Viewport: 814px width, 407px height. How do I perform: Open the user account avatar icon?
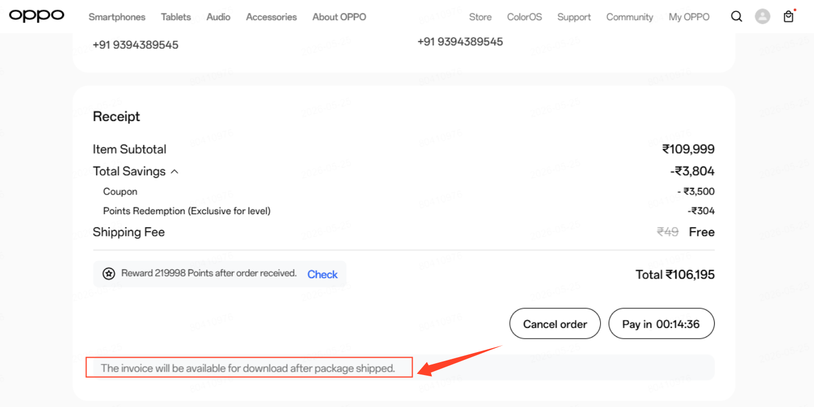pyautogui.click(x=762, y=17)
